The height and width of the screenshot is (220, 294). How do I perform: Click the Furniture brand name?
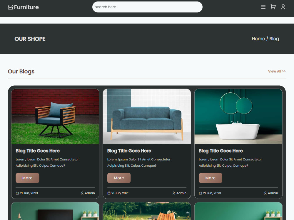click(26, 7)
